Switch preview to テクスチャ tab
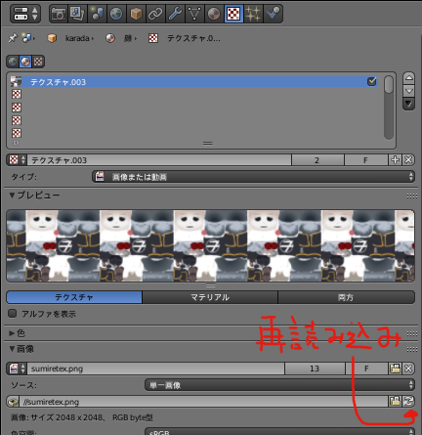 (74, 297)
